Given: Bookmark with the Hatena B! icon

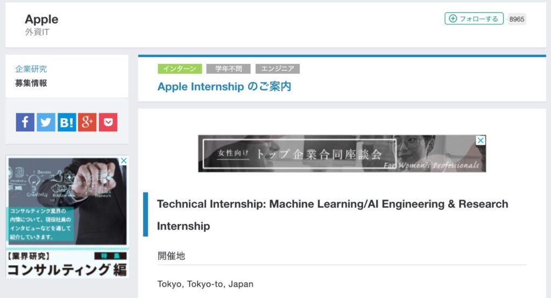Looking at the screenshot, I should (x=66, y=122).
